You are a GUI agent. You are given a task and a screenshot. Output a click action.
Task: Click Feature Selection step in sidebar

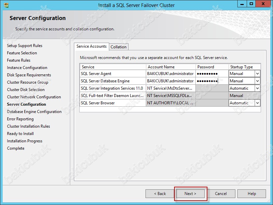(x=22, y=53)
